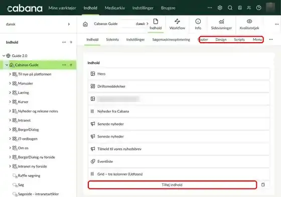Select Intranet ny forside tree item
Viewport: 281px width, 197px height.
pos(32,166)
